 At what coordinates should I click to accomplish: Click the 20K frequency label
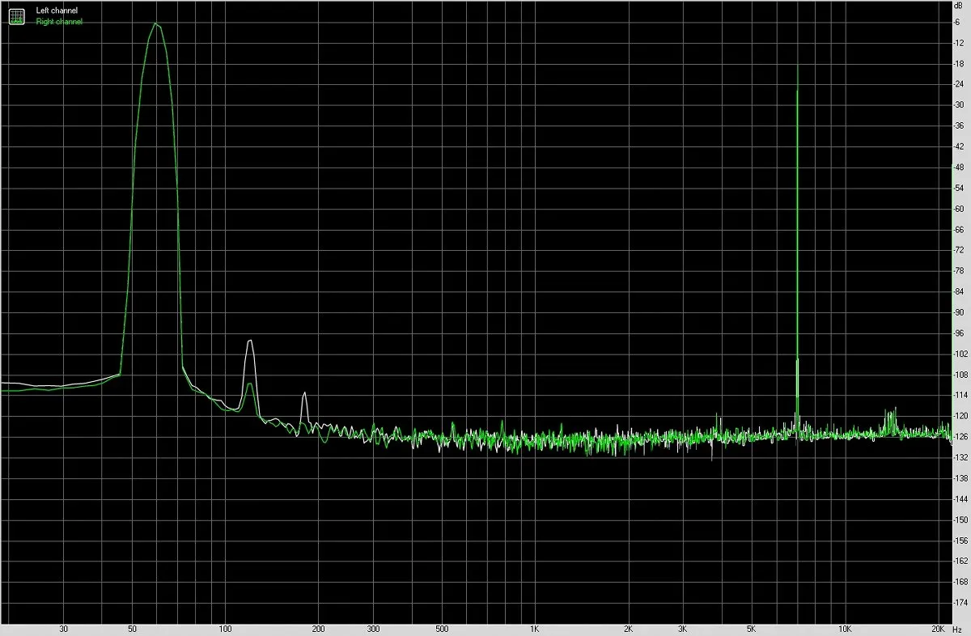[938, 629]
